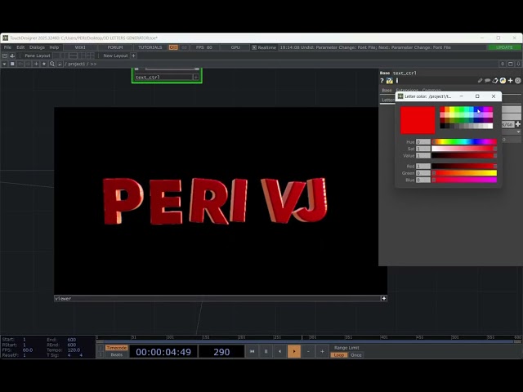Screen dimensions: 523x392
Task: Click the plus icon in path bar
Action: [x=36, y=64]
